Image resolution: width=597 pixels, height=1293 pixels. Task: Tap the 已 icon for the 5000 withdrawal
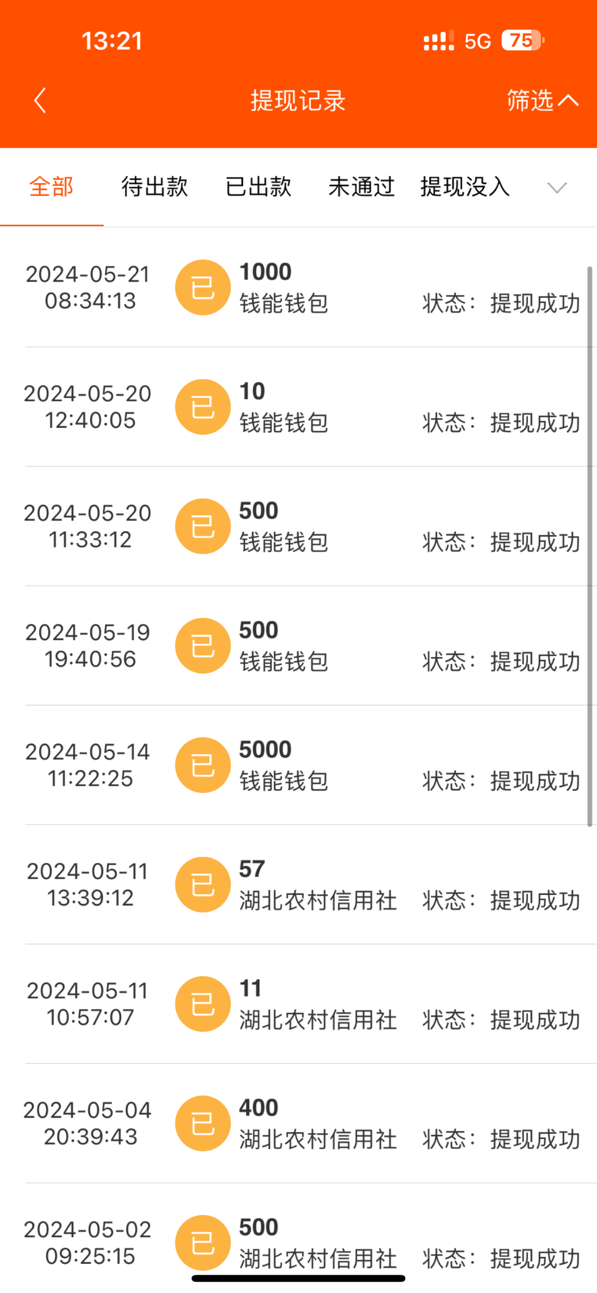[x=203, y=765]
